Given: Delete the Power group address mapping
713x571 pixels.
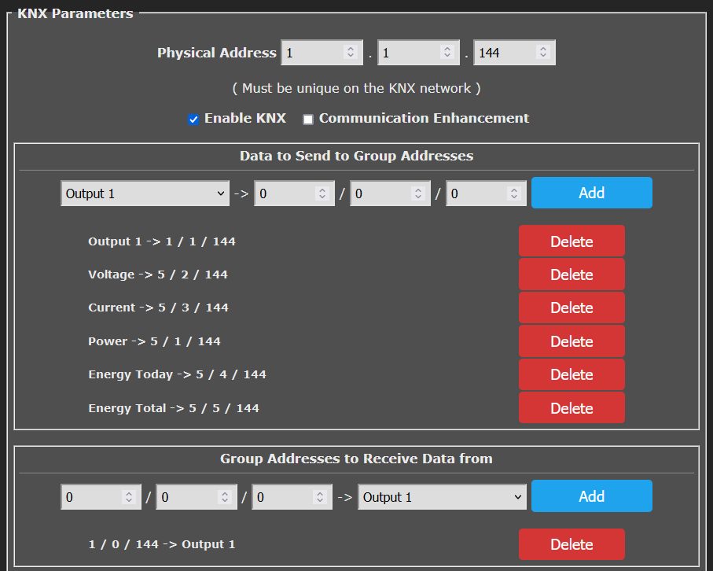Looking at the screenshot, I should click(572, 341).
